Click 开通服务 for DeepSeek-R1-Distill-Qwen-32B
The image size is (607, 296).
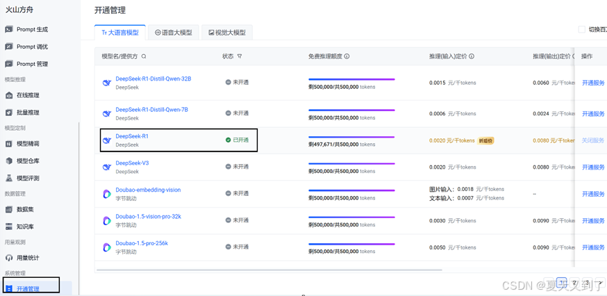[593, 83]
